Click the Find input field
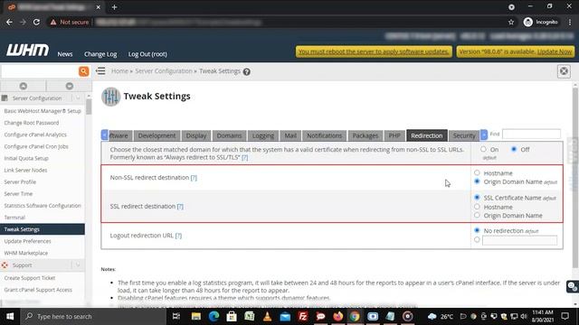 (531, 135)
